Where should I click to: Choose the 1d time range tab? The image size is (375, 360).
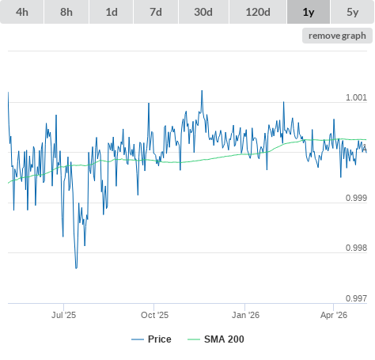coord(112,12)
